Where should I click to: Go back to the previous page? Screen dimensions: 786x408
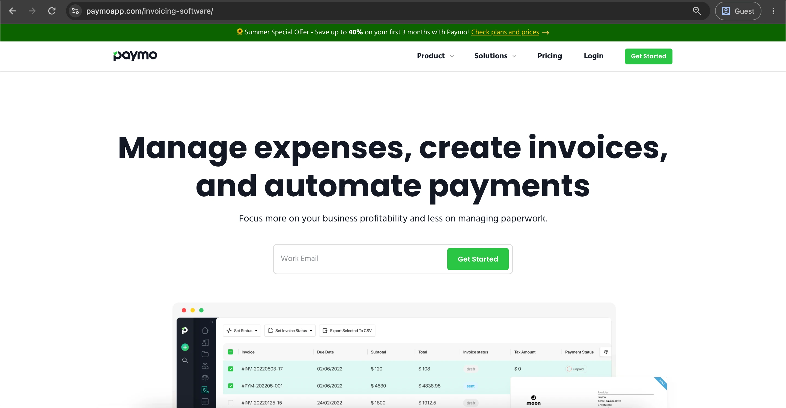tap(13, 11)
